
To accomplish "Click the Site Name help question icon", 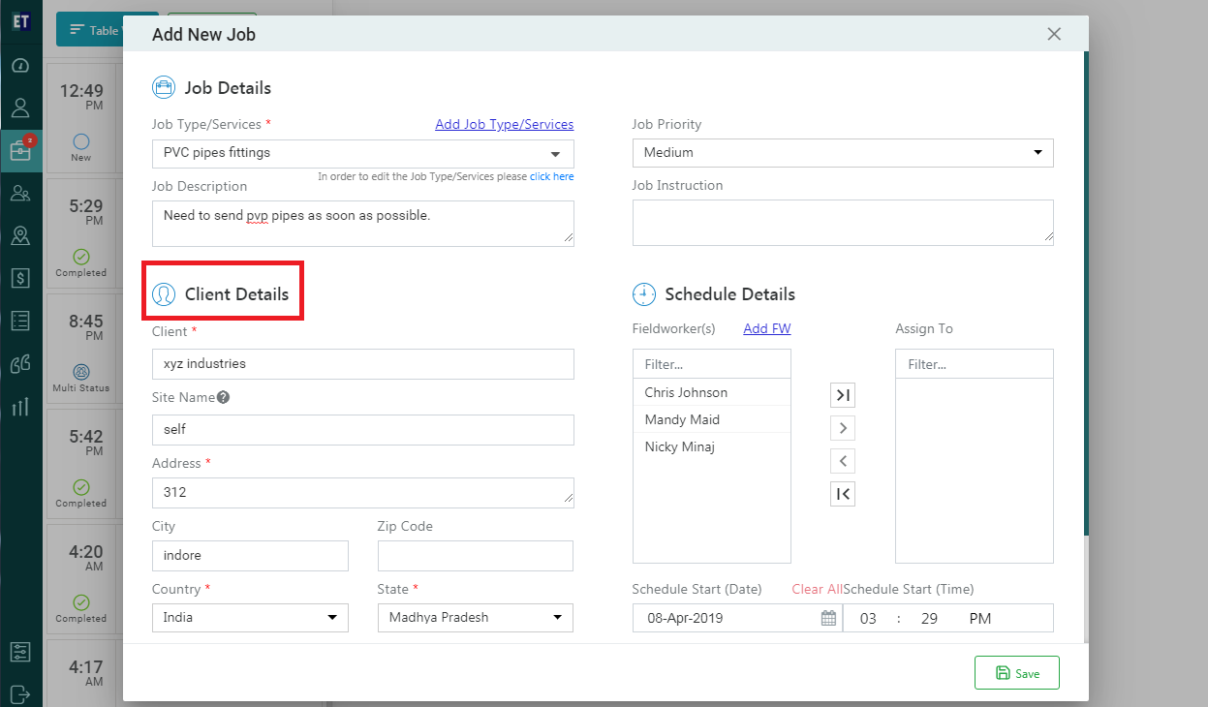I will [x=223, y=397].
